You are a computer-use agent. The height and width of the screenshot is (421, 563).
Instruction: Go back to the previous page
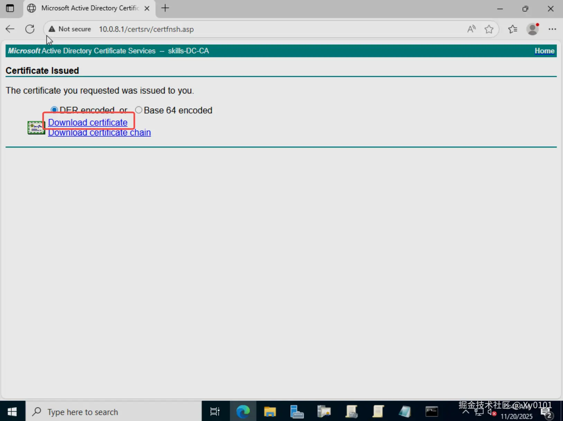coord(10,29)
